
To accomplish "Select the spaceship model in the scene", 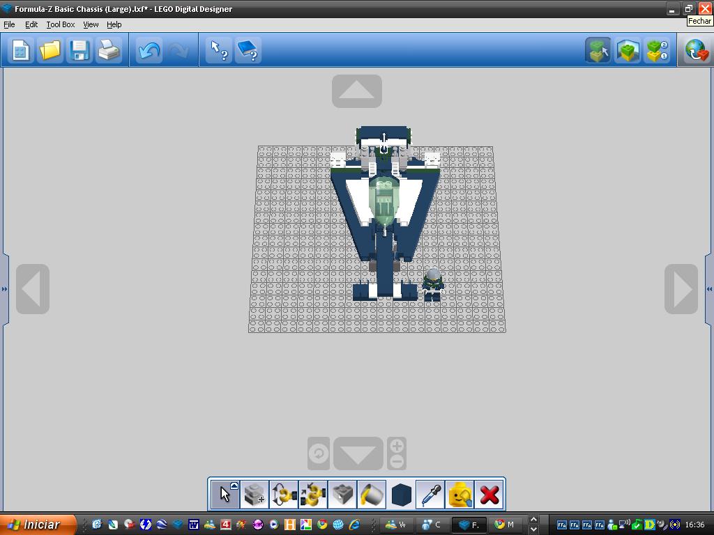I will click(384, 214).
